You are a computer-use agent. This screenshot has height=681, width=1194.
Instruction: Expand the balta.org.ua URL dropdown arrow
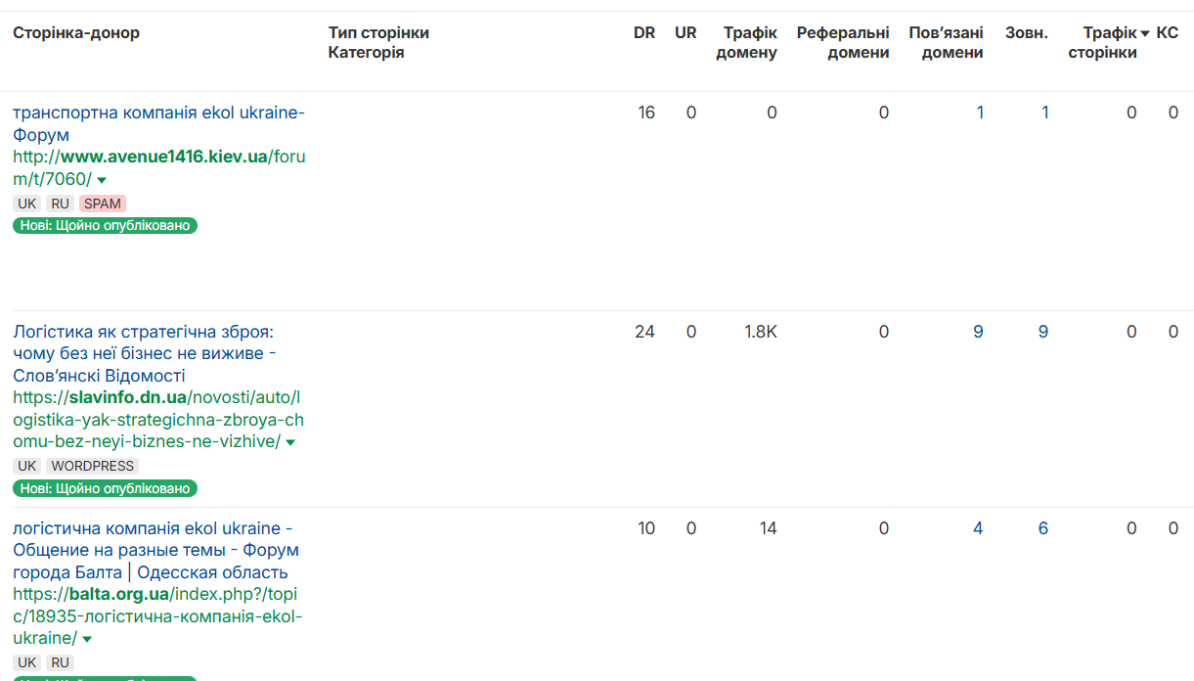pos(87,640)
